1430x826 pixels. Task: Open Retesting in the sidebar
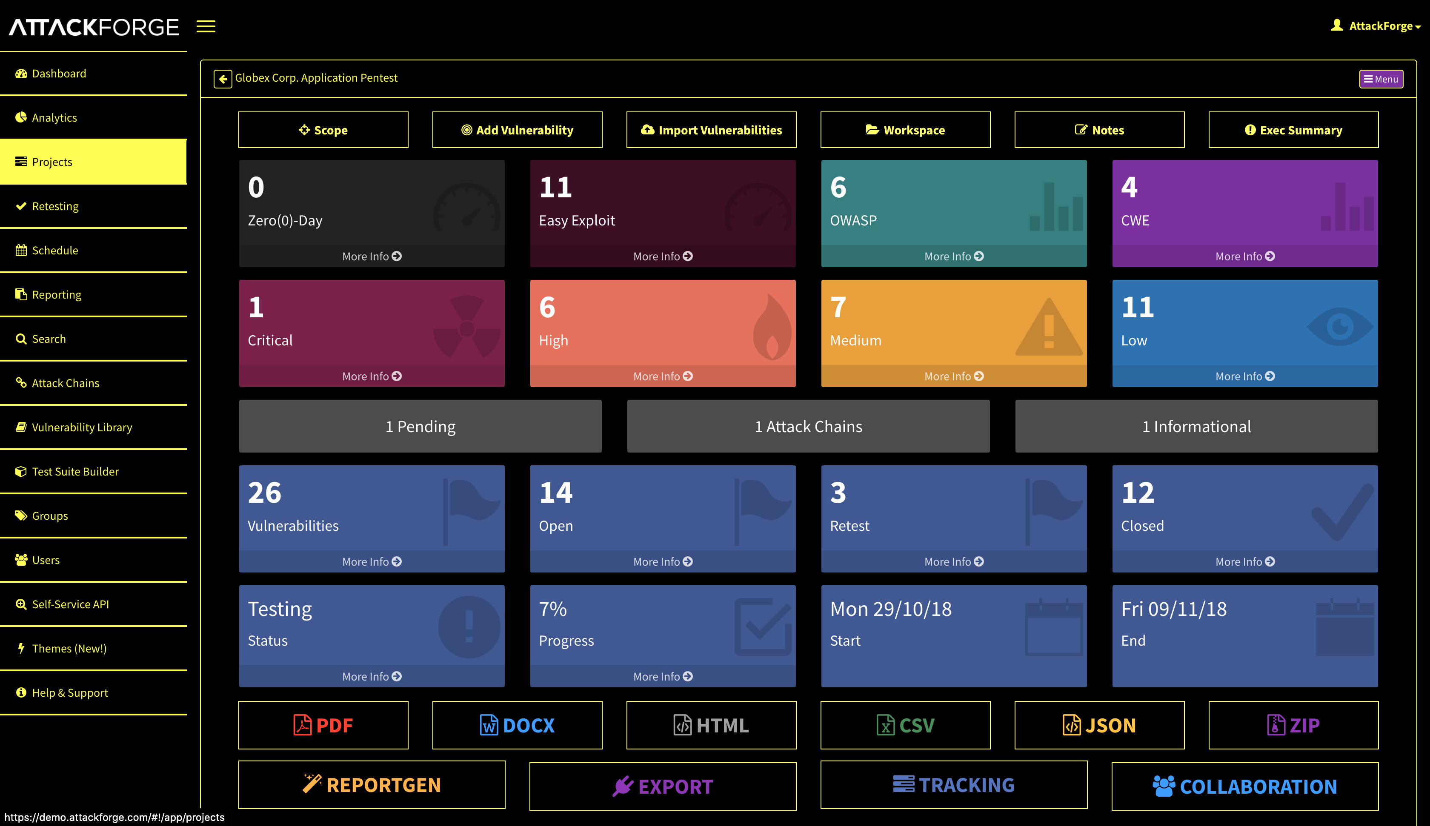94,207
